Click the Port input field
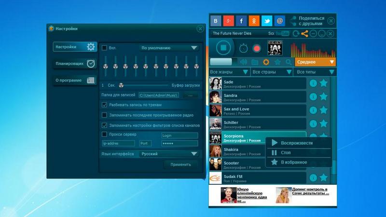 pyautogui.click(x=145, y=143)
